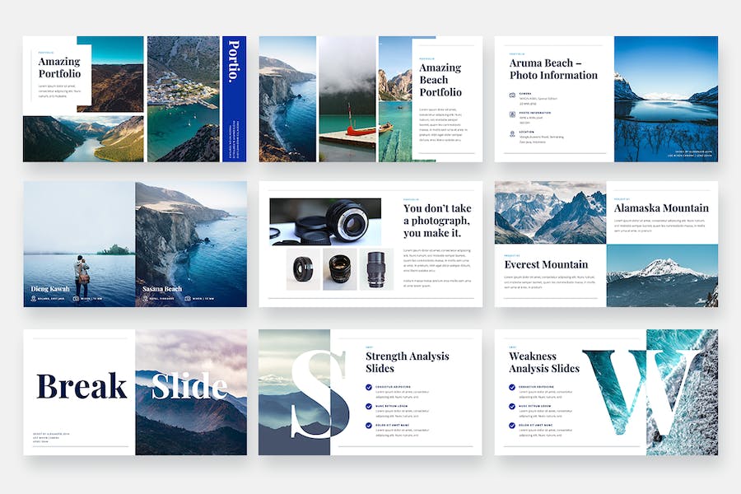Click the blue Portio. vertical banner
The image size is (741, 494).
(x=234, y=99)
